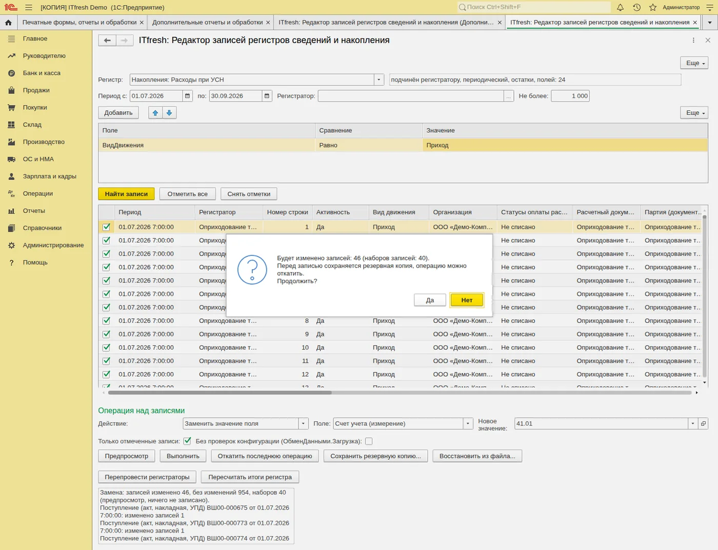Expand the Новое значение dropdown
Image resolution: width=718 pixels, height=550 pixels.
[693, 423]
